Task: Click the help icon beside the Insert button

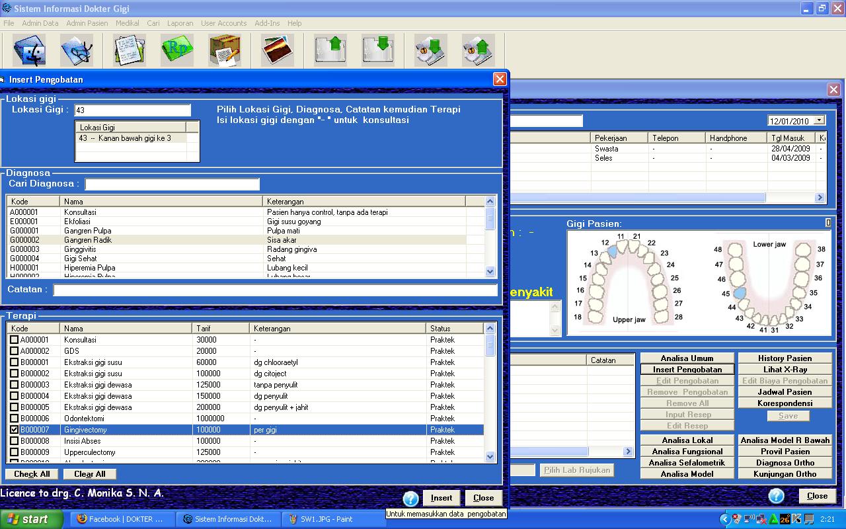Action: pyautogui.click(x=410, y=499)
